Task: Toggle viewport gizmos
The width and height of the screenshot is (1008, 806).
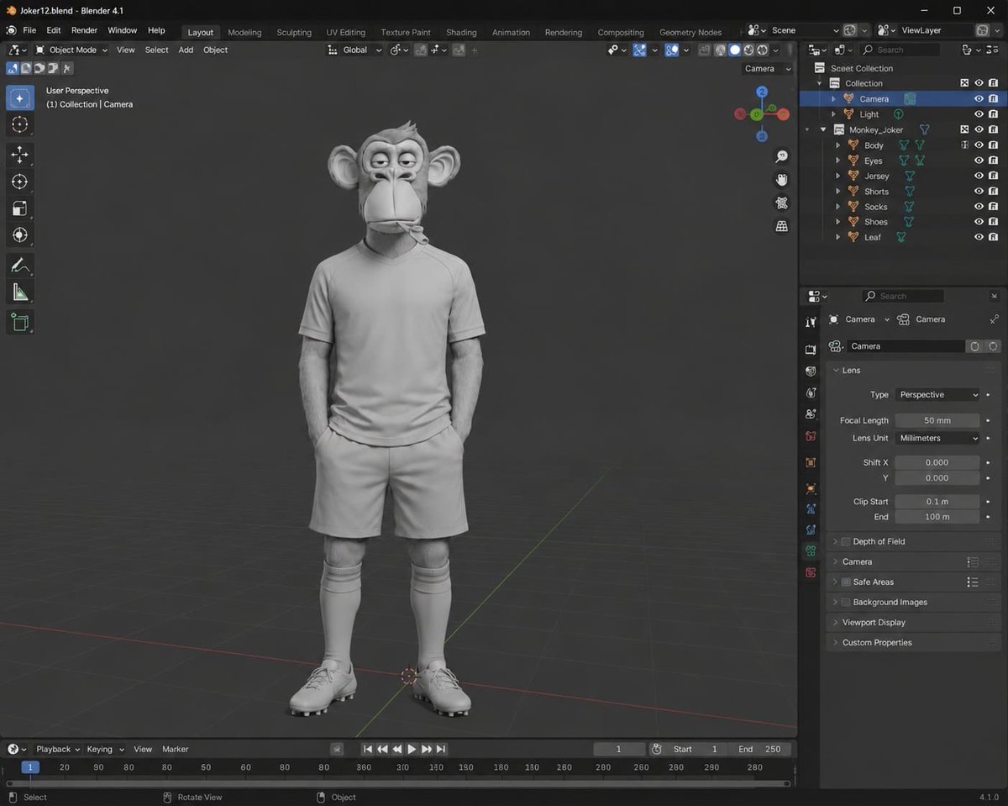Action: coord(639,50)
